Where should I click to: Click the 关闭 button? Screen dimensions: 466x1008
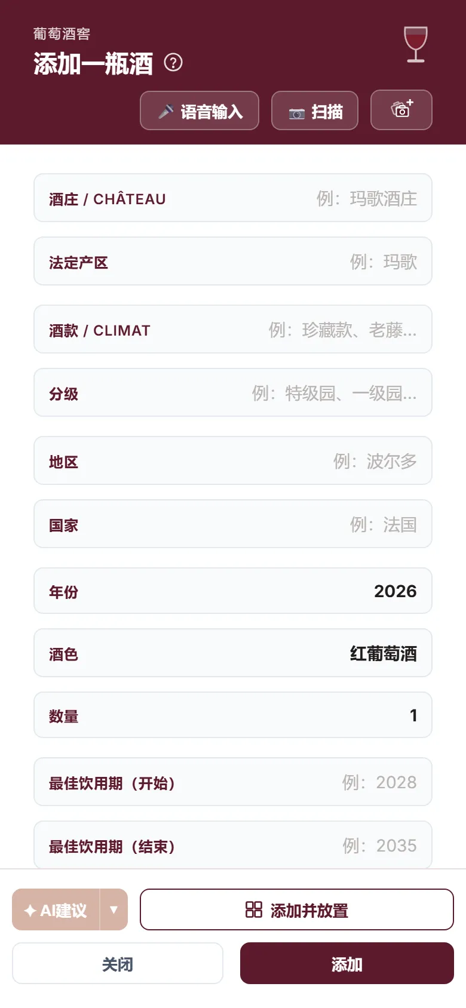point(118,963)
